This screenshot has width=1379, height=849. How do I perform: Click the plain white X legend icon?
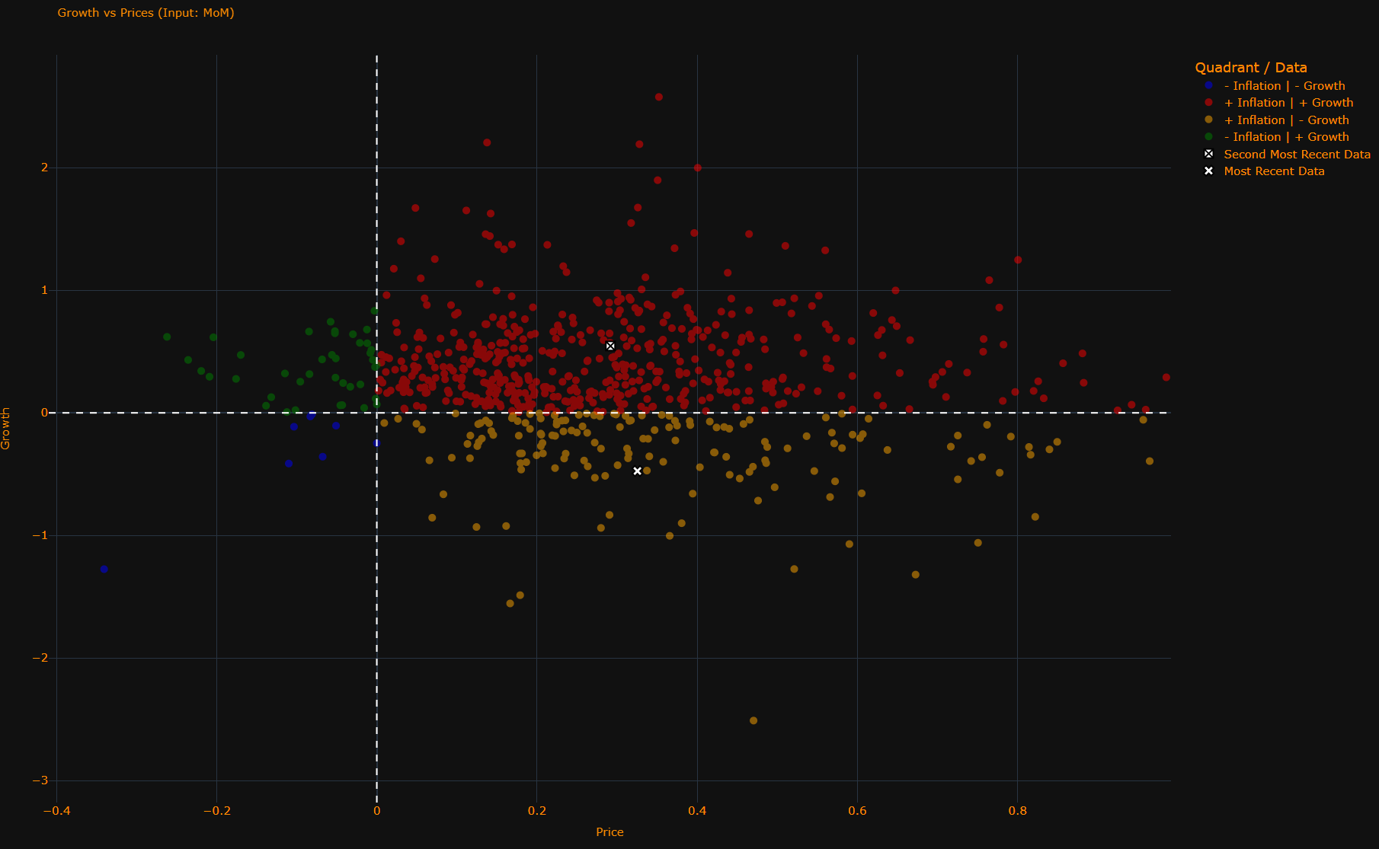point(1208,171)
